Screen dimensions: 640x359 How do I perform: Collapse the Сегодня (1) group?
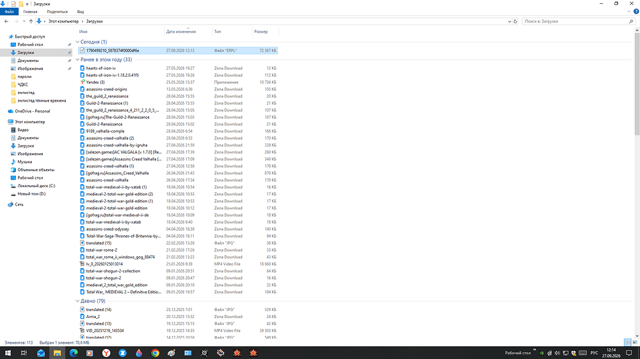click(77, 42)
